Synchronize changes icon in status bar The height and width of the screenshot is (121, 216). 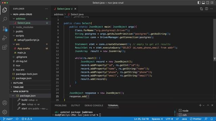click(x=17, y=119)
